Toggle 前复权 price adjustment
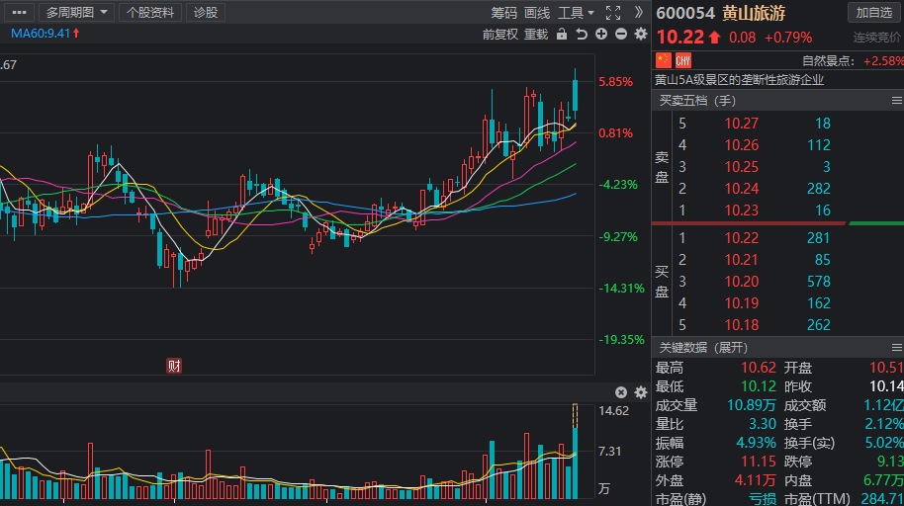The width and height of the screenshot is (904, 506). tap(499, 35)
